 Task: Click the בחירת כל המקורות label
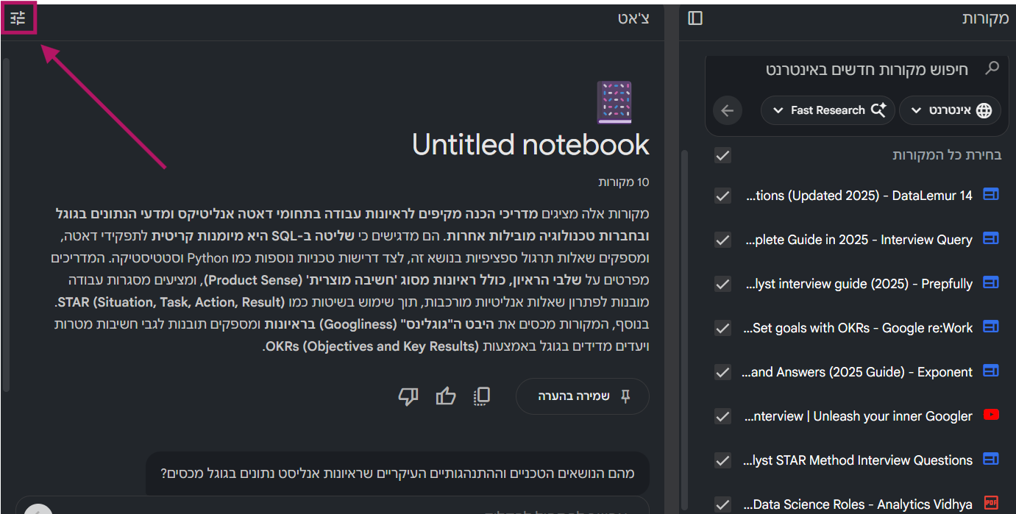(947, 155)
